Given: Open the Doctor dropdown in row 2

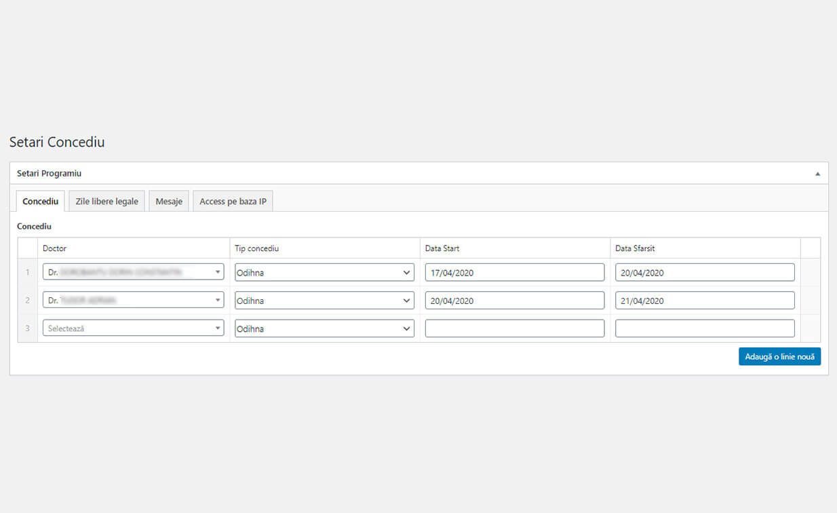Looking at the screenshot, I should tap(133, 301).
